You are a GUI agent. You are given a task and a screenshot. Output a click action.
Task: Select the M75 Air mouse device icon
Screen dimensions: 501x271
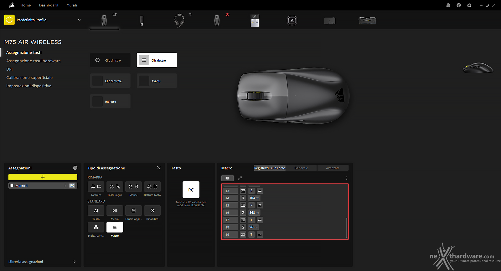tap(104, 20)
